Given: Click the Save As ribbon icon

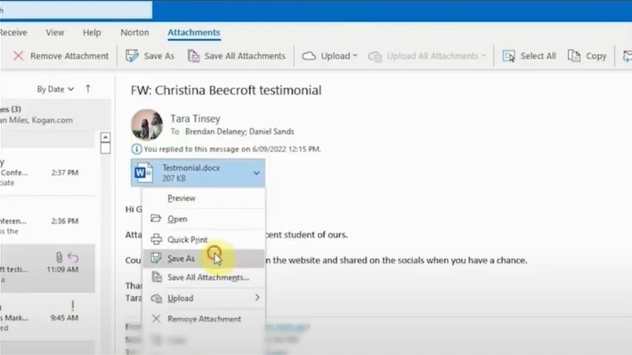Looking at the screenshot, I should point(132,55).
